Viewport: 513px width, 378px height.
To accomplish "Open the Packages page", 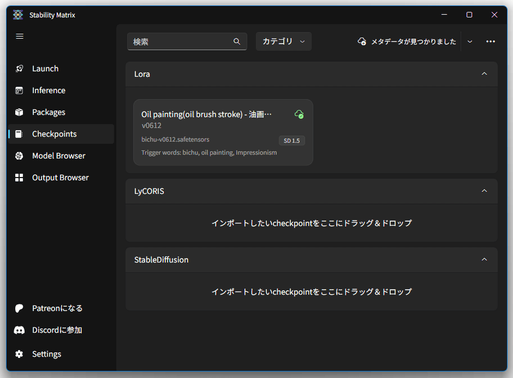I will point(61,112).
